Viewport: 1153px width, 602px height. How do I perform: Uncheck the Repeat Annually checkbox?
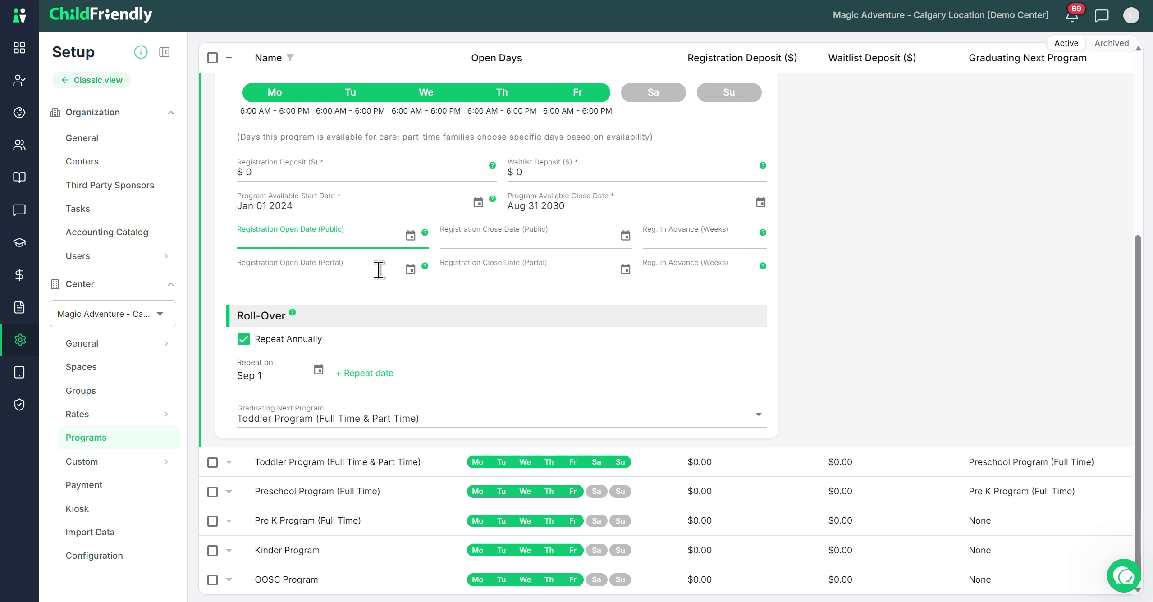click(243, 339)
